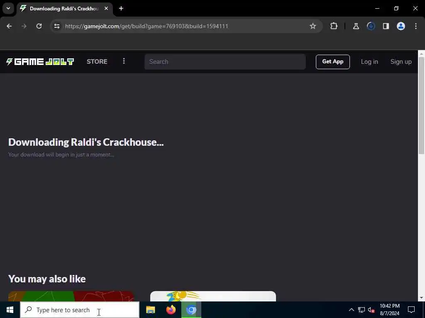This screenshot has height=318, width=425.
Task: Reload the current page
Action: pos(39,26)
